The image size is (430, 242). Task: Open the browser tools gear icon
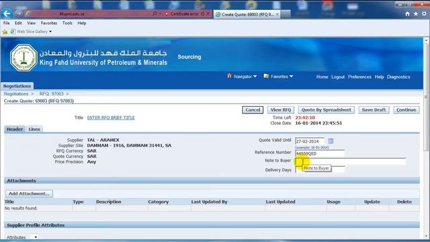424,13
